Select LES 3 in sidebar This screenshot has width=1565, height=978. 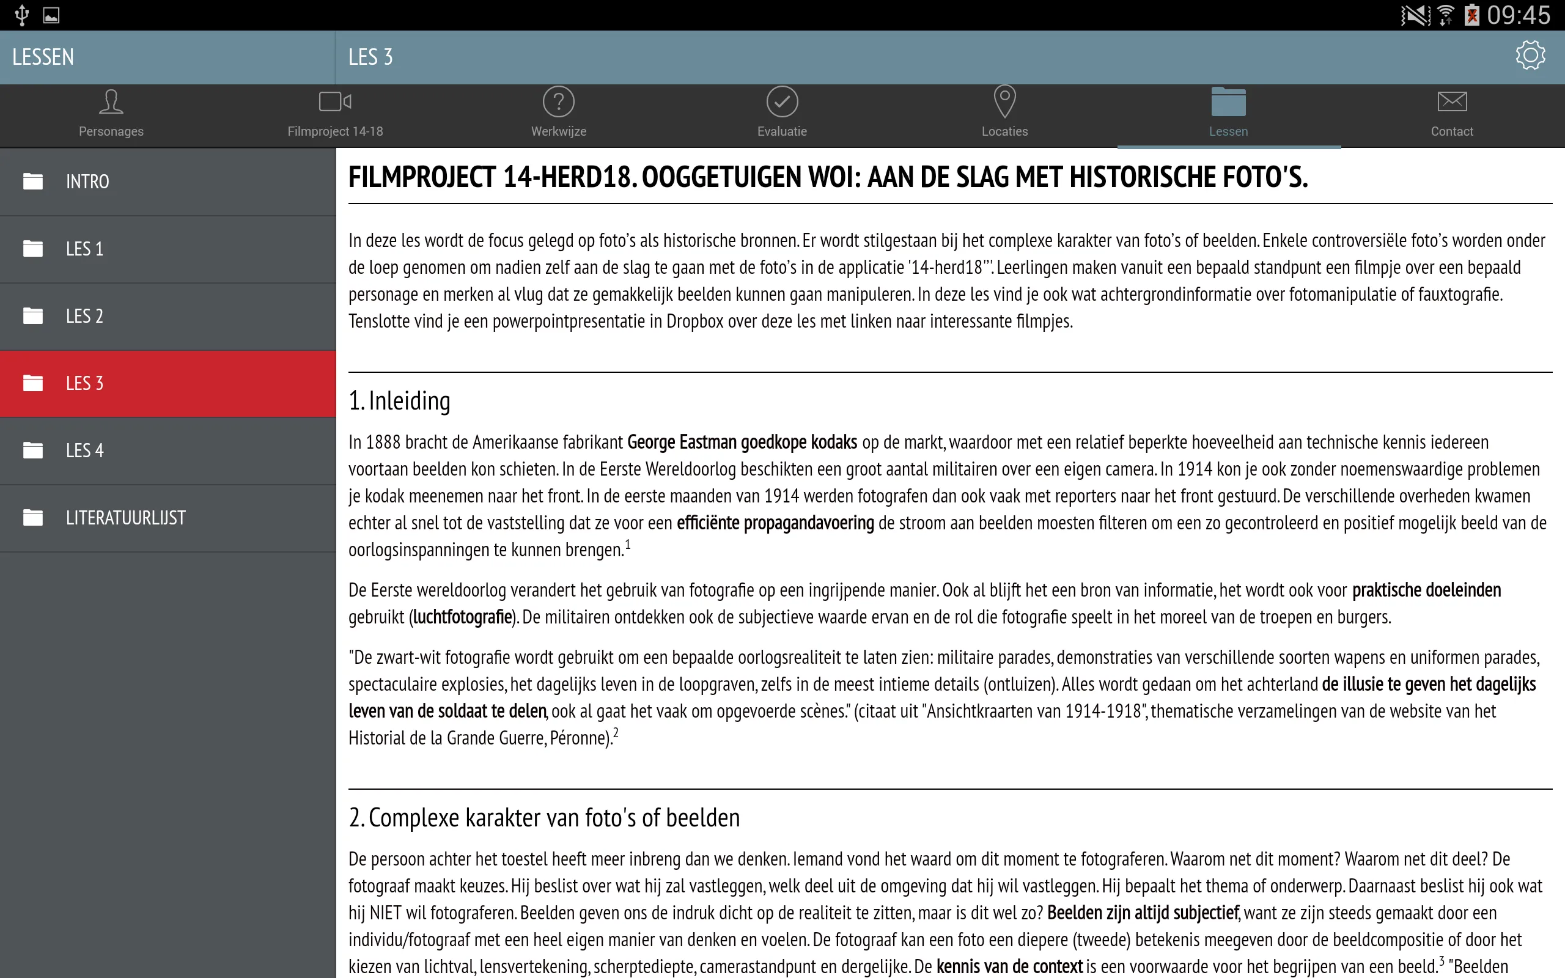point(168,382)
